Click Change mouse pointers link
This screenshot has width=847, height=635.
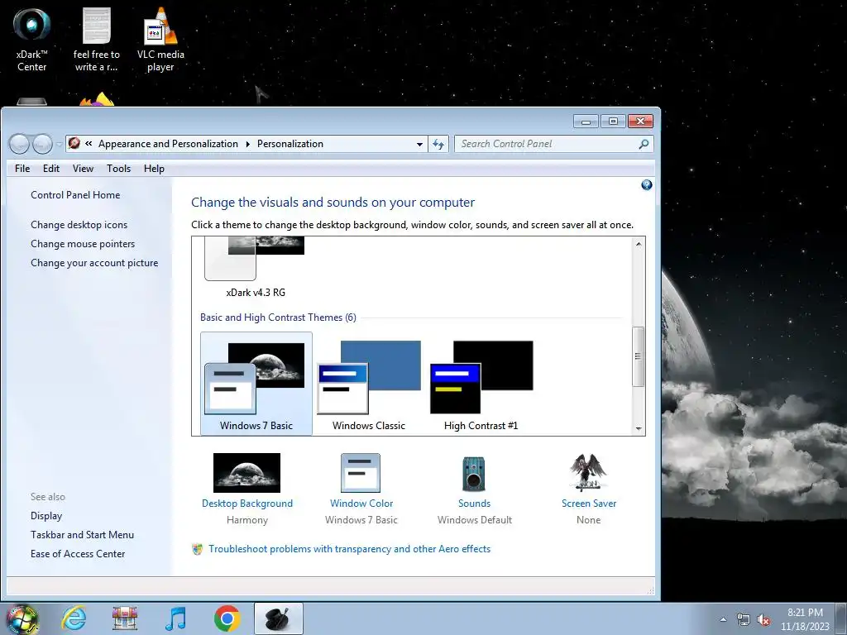[83, 244]
